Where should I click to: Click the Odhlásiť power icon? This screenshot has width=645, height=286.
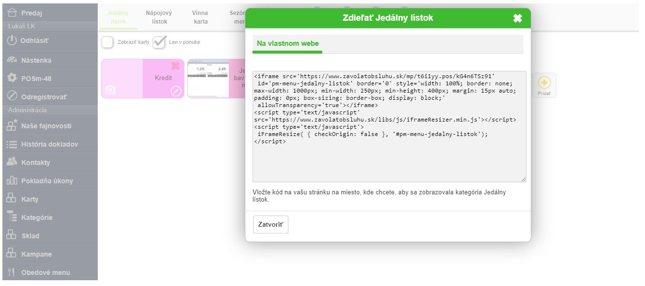pos(12,41)
